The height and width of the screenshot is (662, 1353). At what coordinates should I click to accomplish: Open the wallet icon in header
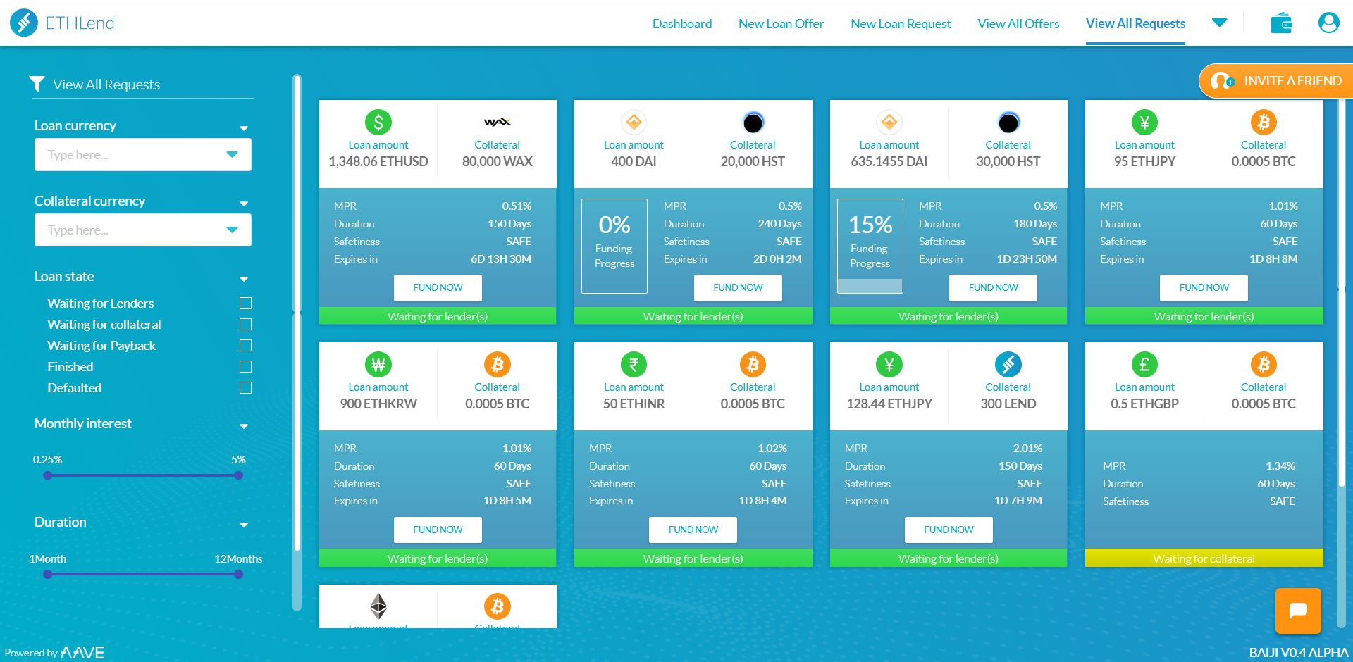click(1281, 23)
